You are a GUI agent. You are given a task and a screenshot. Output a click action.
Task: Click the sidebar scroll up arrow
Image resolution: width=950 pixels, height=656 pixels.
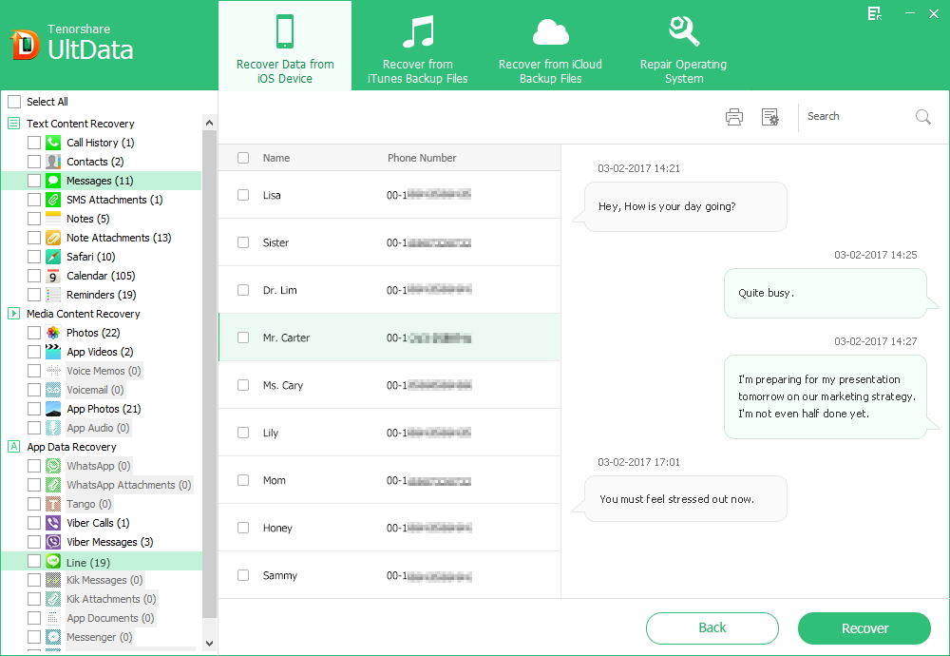pyautogui.click(x=209, y=123)
